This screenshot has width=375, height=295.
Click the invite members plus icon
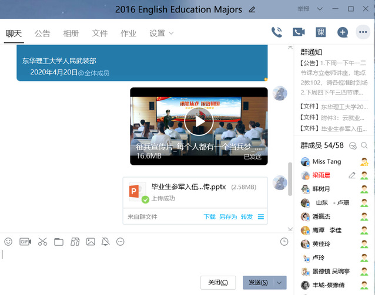[343, 32]
